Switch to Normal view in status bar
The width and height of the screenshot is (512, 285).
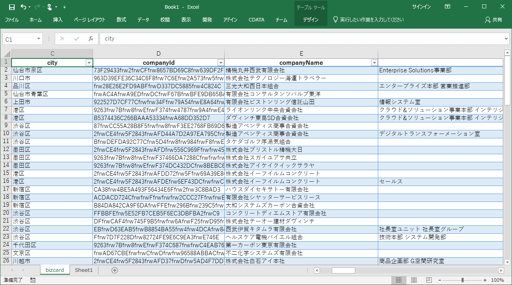[x=399, y=280]
